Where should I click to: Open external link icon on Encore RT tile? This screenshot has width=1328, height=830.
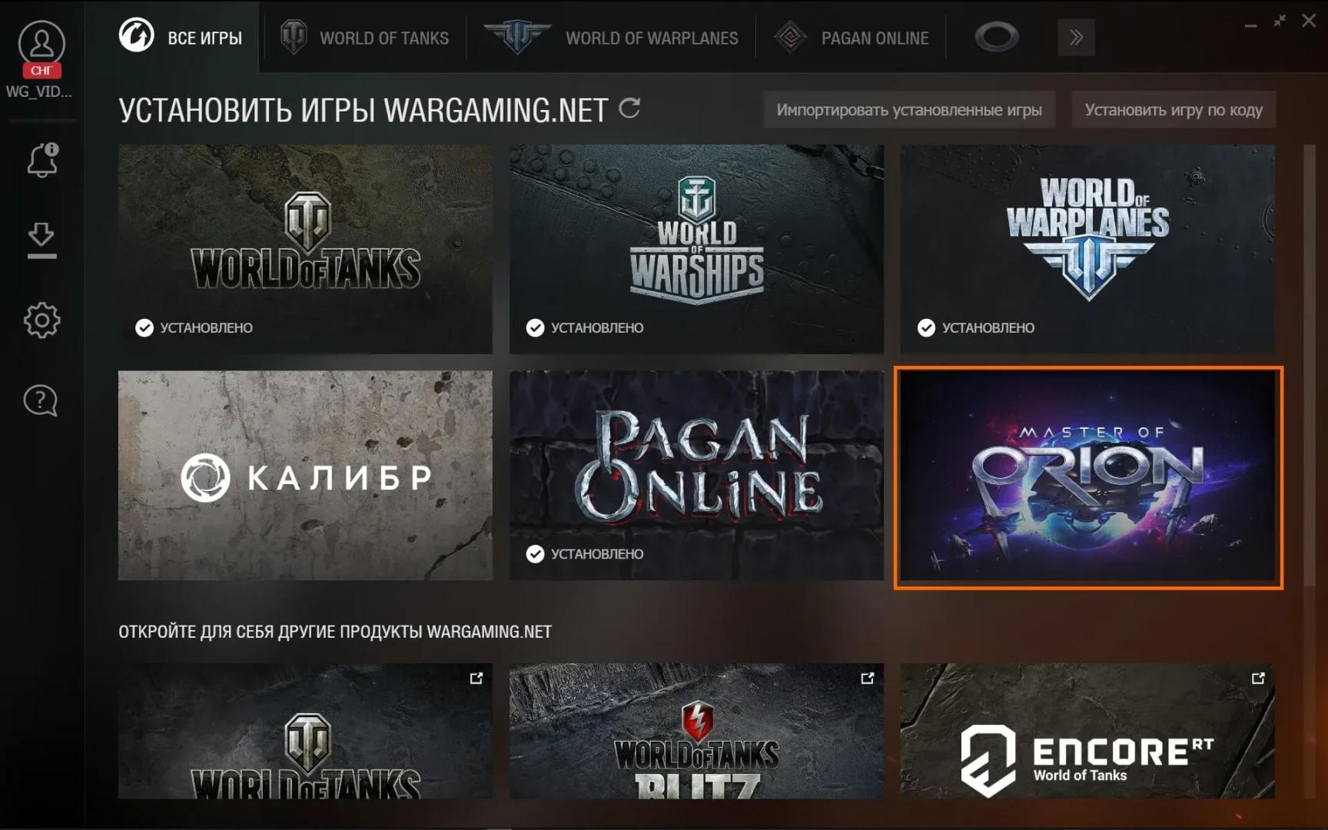pos(1257,678)
